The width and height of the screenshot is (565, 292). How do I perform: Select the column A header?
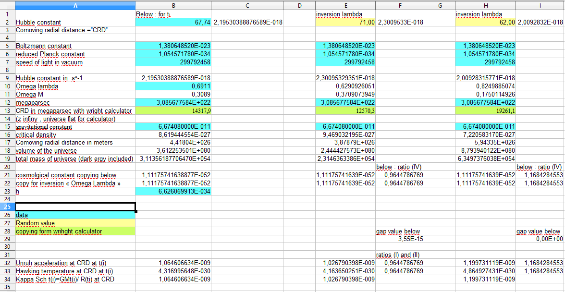pyautogui.click(x=75, y=5)
